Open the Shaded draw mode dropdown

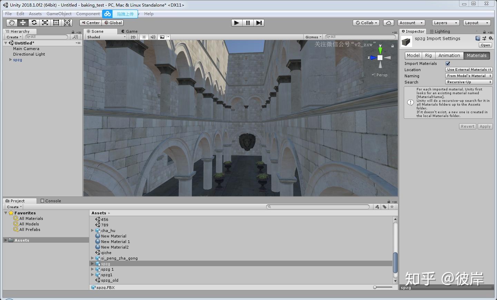pyautogui.click(x=106, y=37)
